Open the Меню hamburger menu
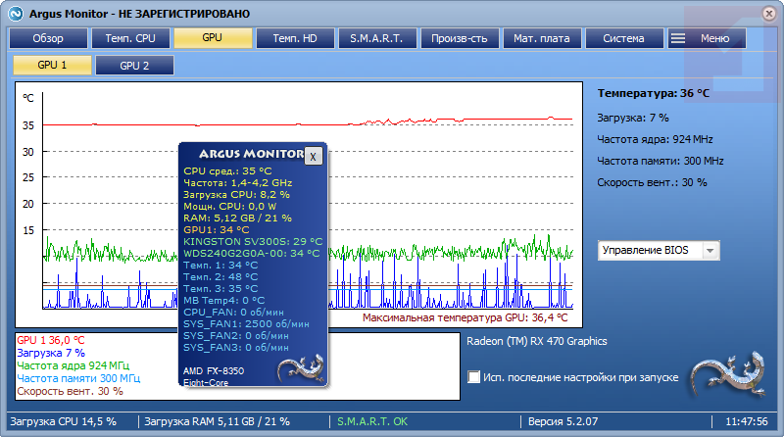This screenshot has height=437, width=784. tap(707, 38)
